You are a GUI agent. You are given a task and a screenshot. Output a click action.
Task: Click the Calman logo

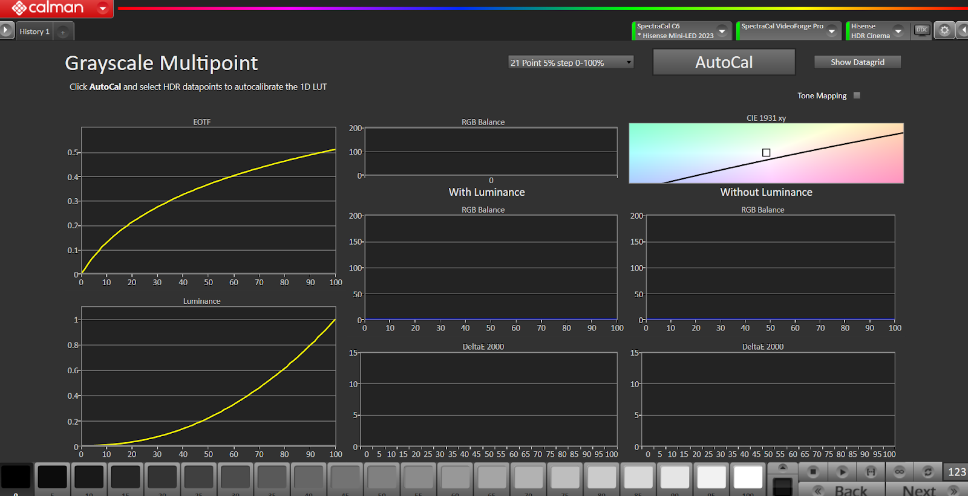tap(48, 8)
